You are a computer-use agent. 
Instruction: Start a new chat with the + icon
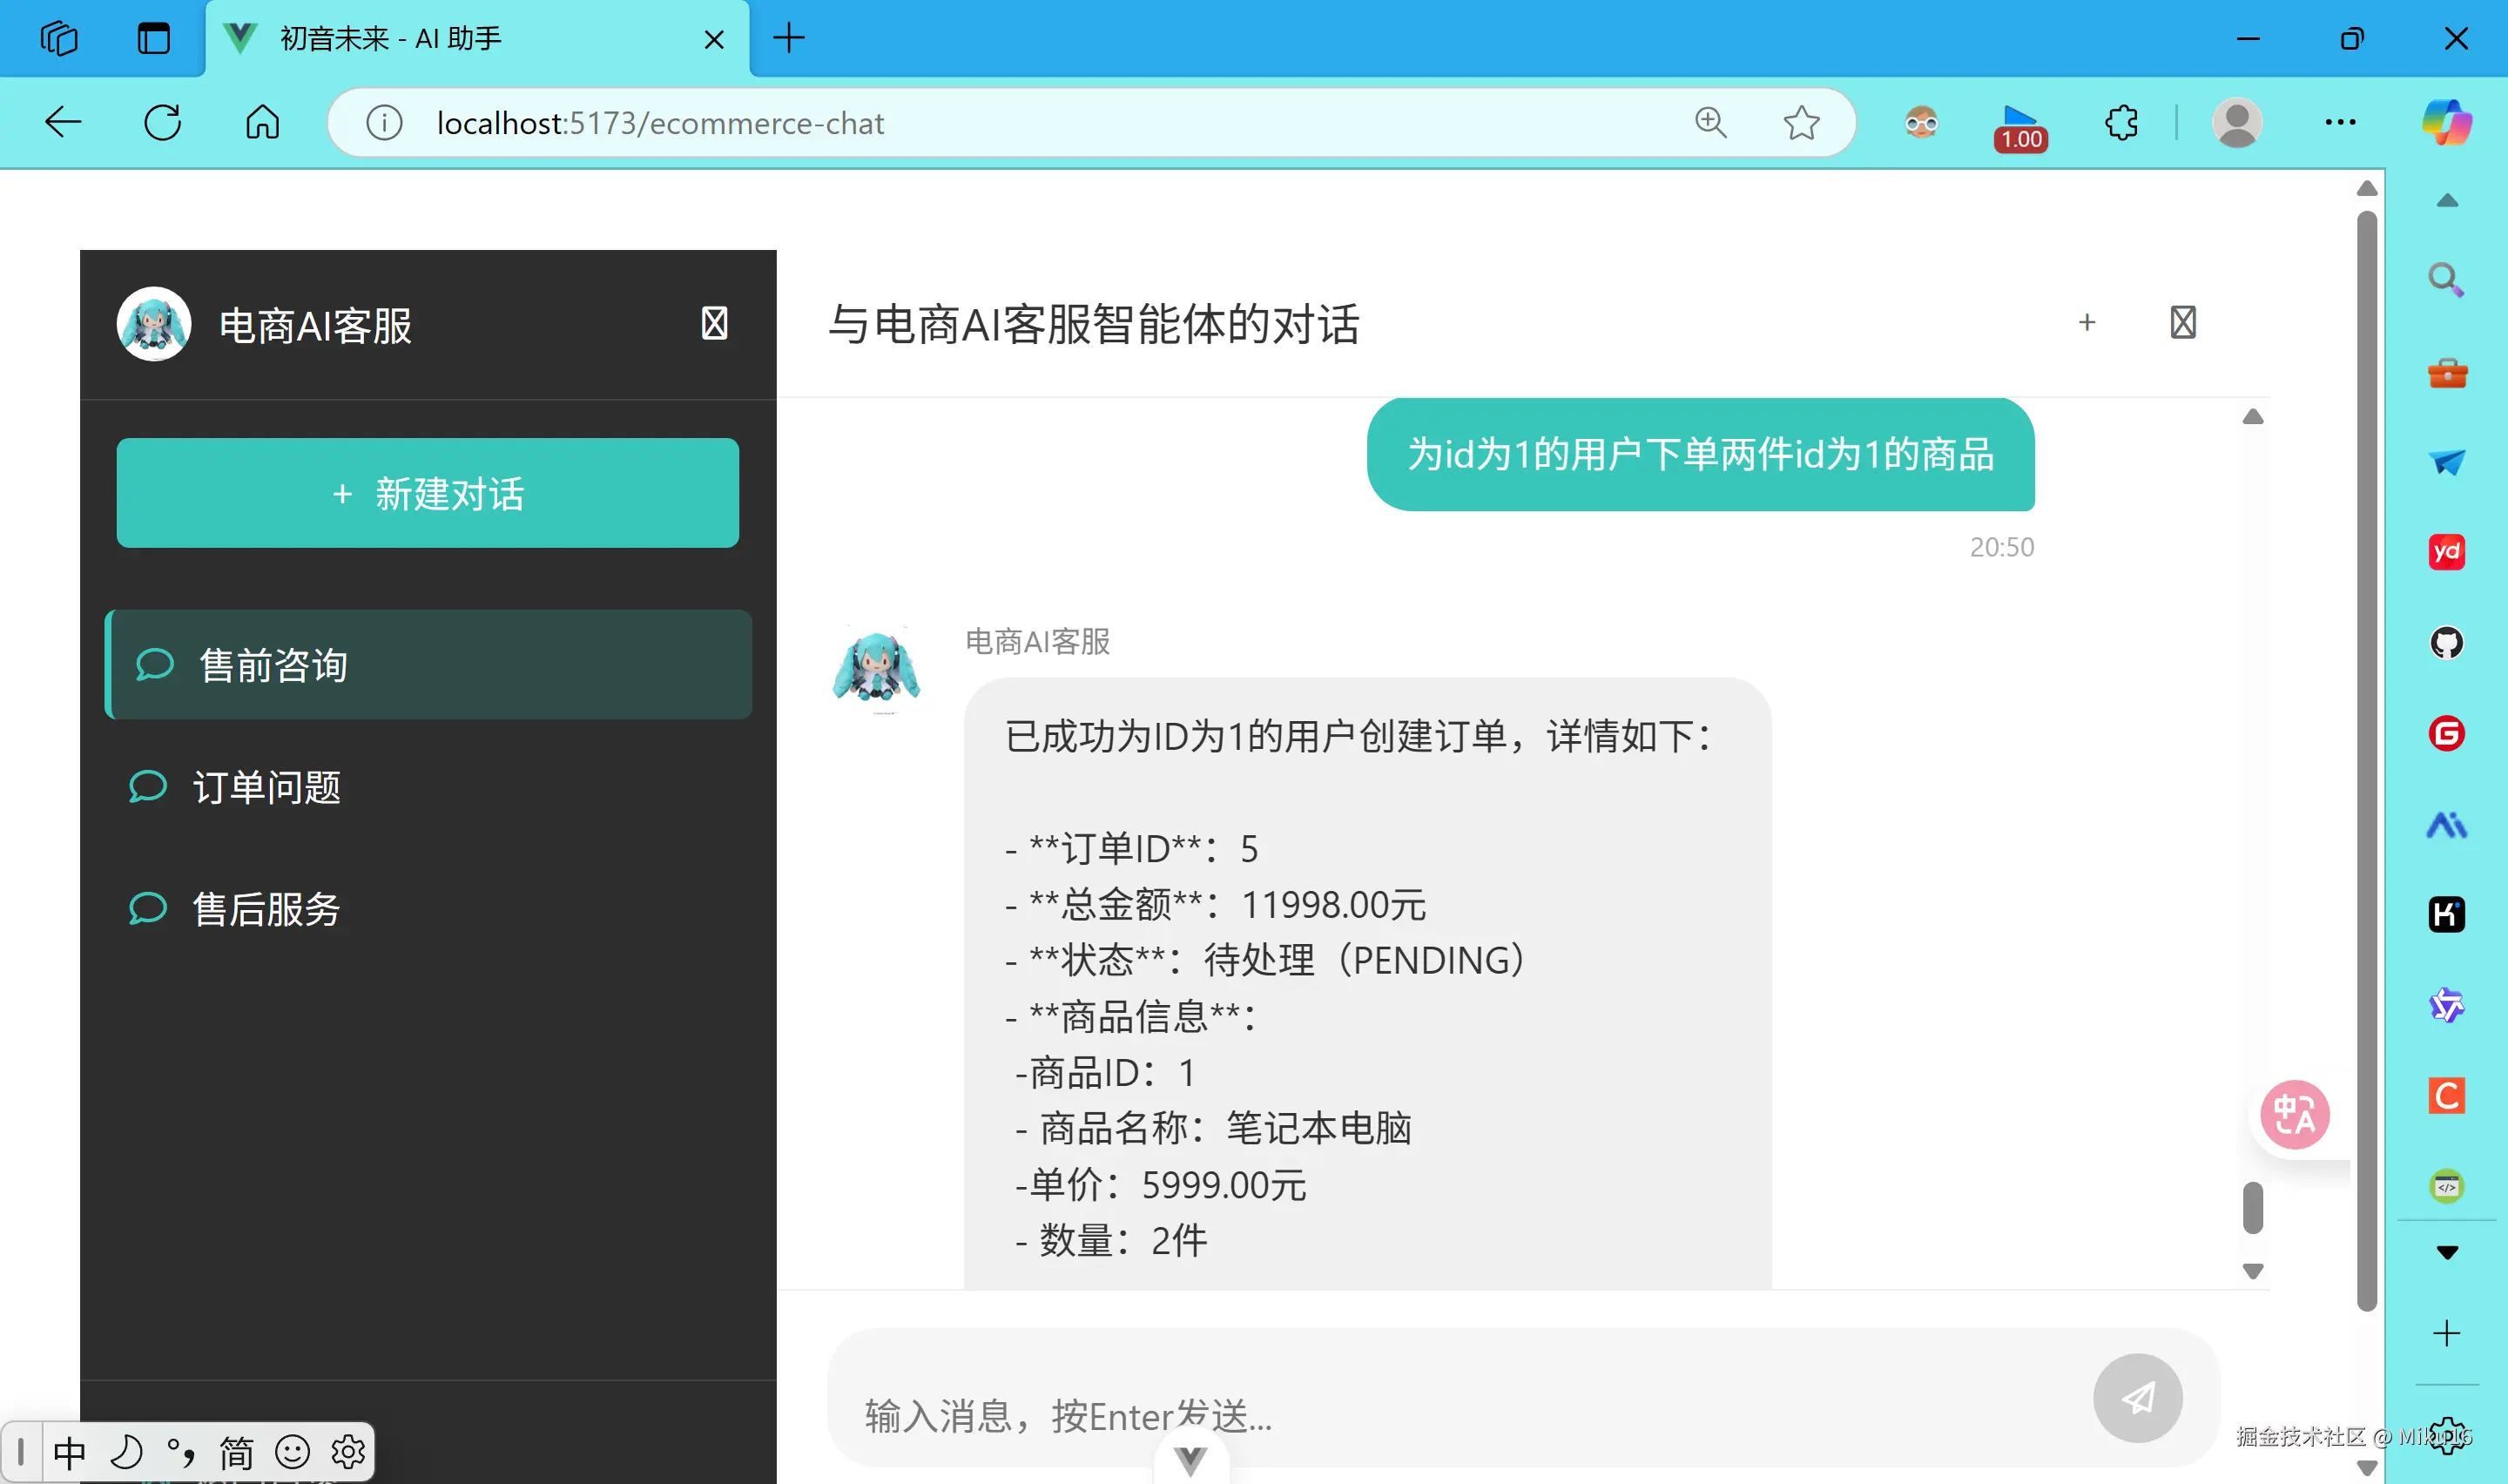coord(2087,322)
